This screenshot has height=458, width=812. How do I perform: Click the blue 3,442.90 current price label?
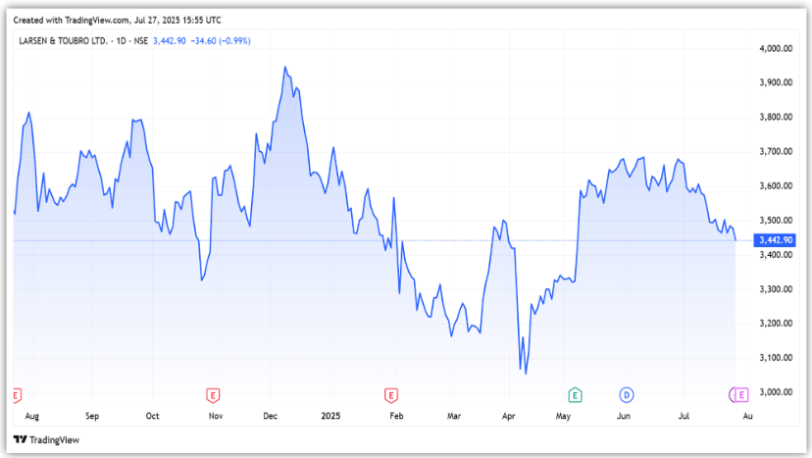coord(776,240)
